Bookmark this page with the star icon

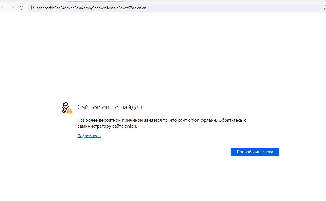324,8
